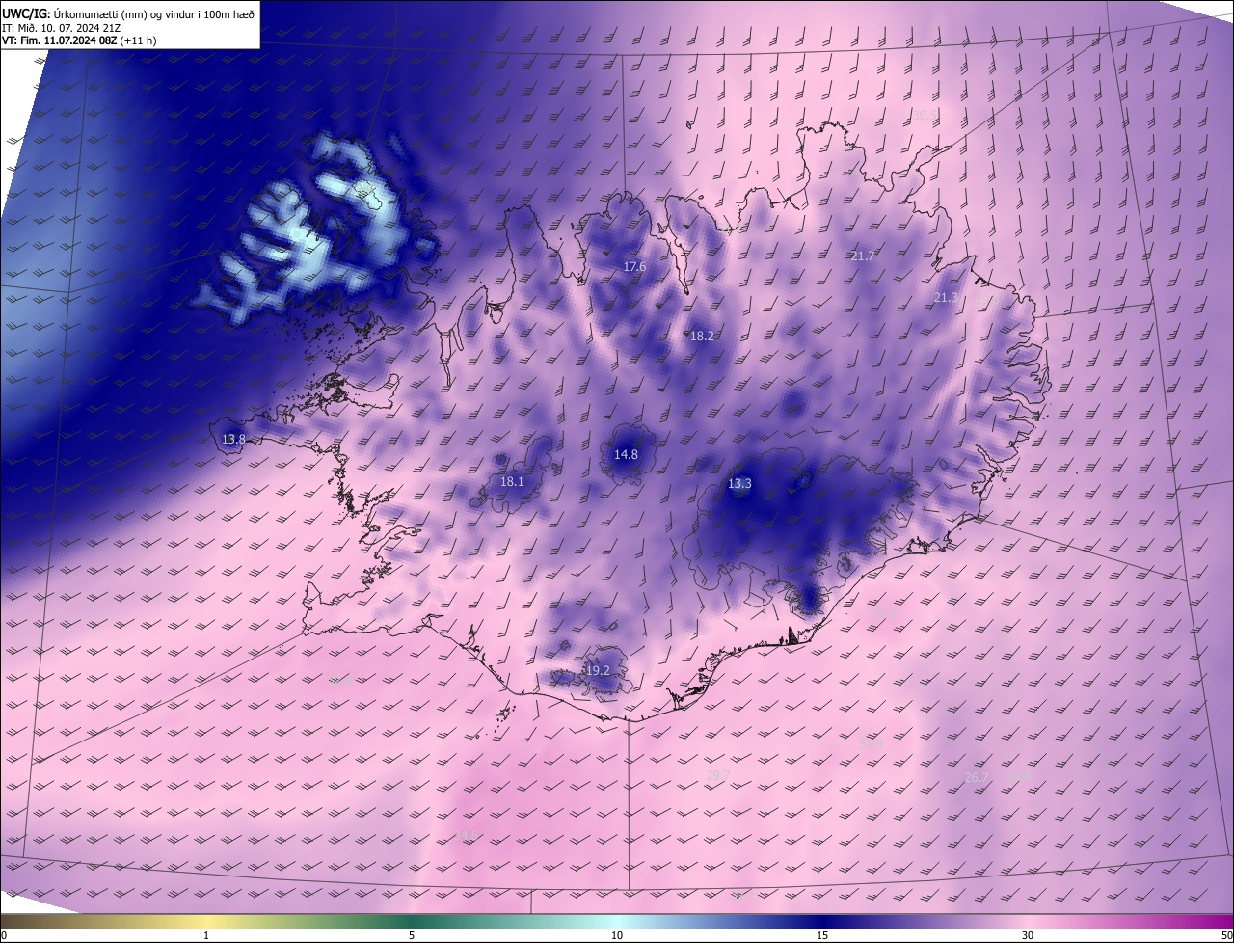
Task: Click the color scale at tick 15
Action: 822,935
